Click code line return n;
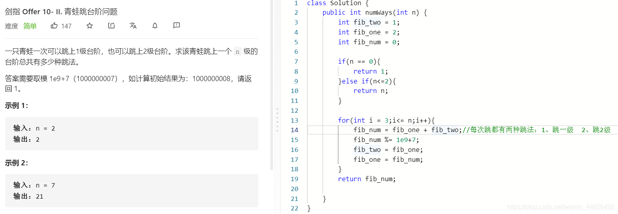The width and height of the screenshot is (618, 214). click(x=371, y=91)
